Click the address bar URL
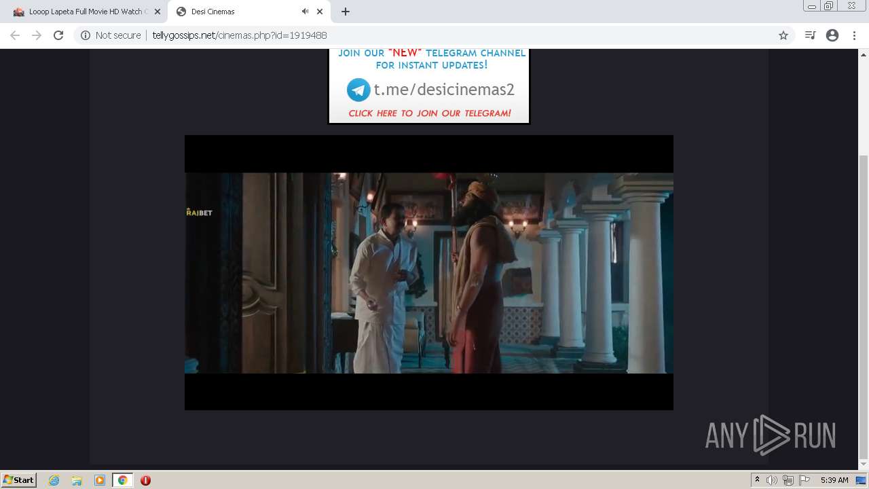The width and height of the screenshot is (869, 489). tap(240, 35)
